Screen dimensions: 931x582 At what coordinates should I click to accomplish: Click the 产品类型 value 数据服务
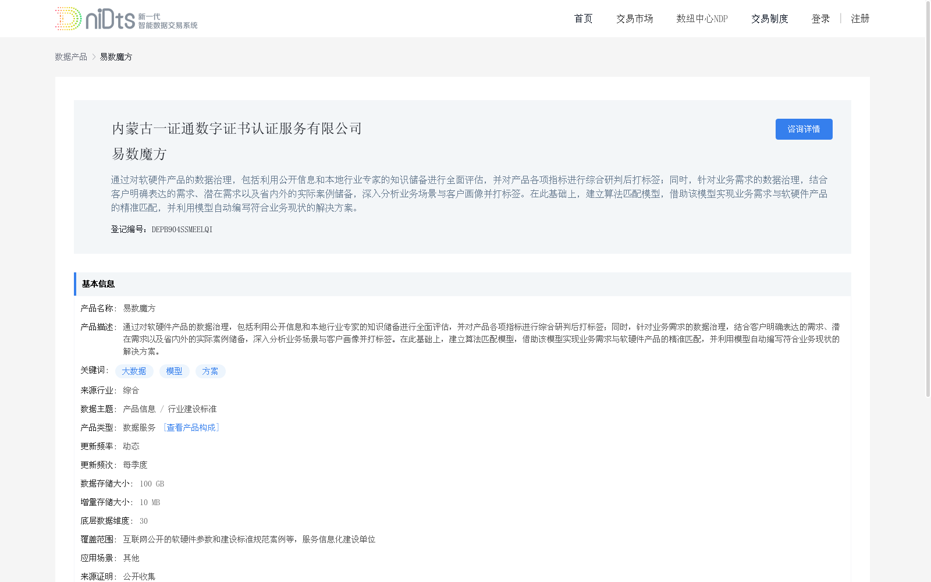pos(139,428)
